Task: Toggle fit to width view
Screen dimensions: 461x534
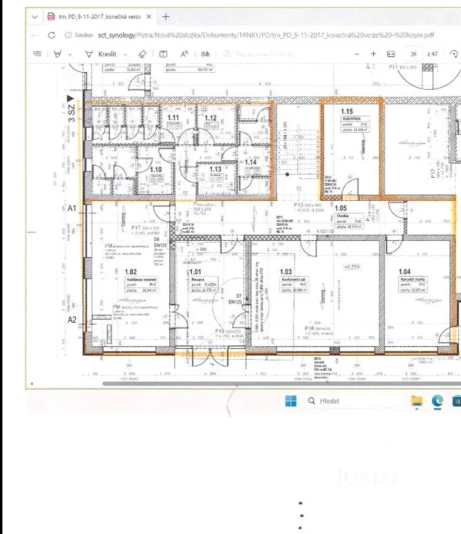Action: click(391, 54)
